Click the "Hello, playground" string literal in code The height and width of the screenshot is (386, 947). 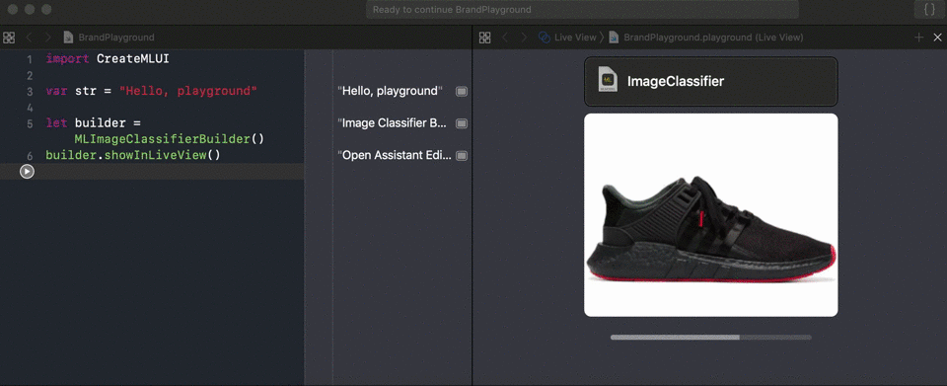point(188,91)
